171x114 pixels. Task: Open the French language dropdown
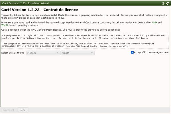click(x=78, y=53)
